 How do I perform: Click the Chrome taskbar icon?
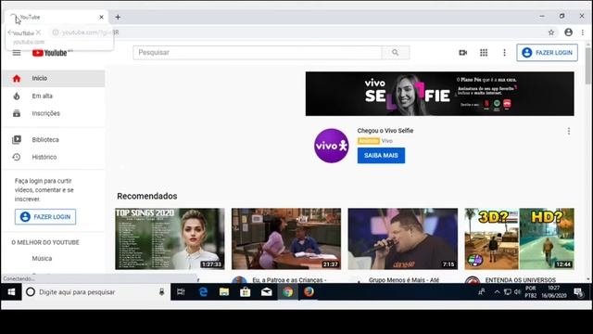pos(287,292)
